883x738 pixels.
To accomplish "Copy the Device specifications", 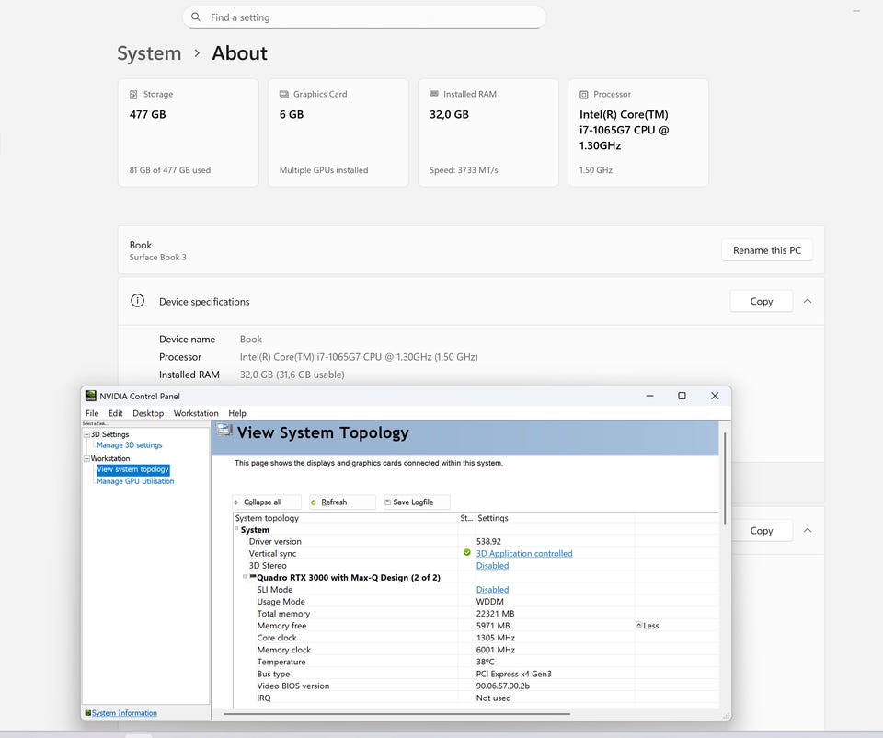I will tap(762, 301).
